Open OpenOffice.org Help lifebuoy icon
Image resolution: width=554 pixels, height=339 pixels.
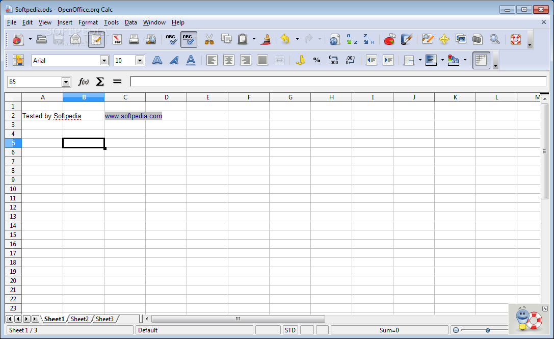tap(515, 39)
